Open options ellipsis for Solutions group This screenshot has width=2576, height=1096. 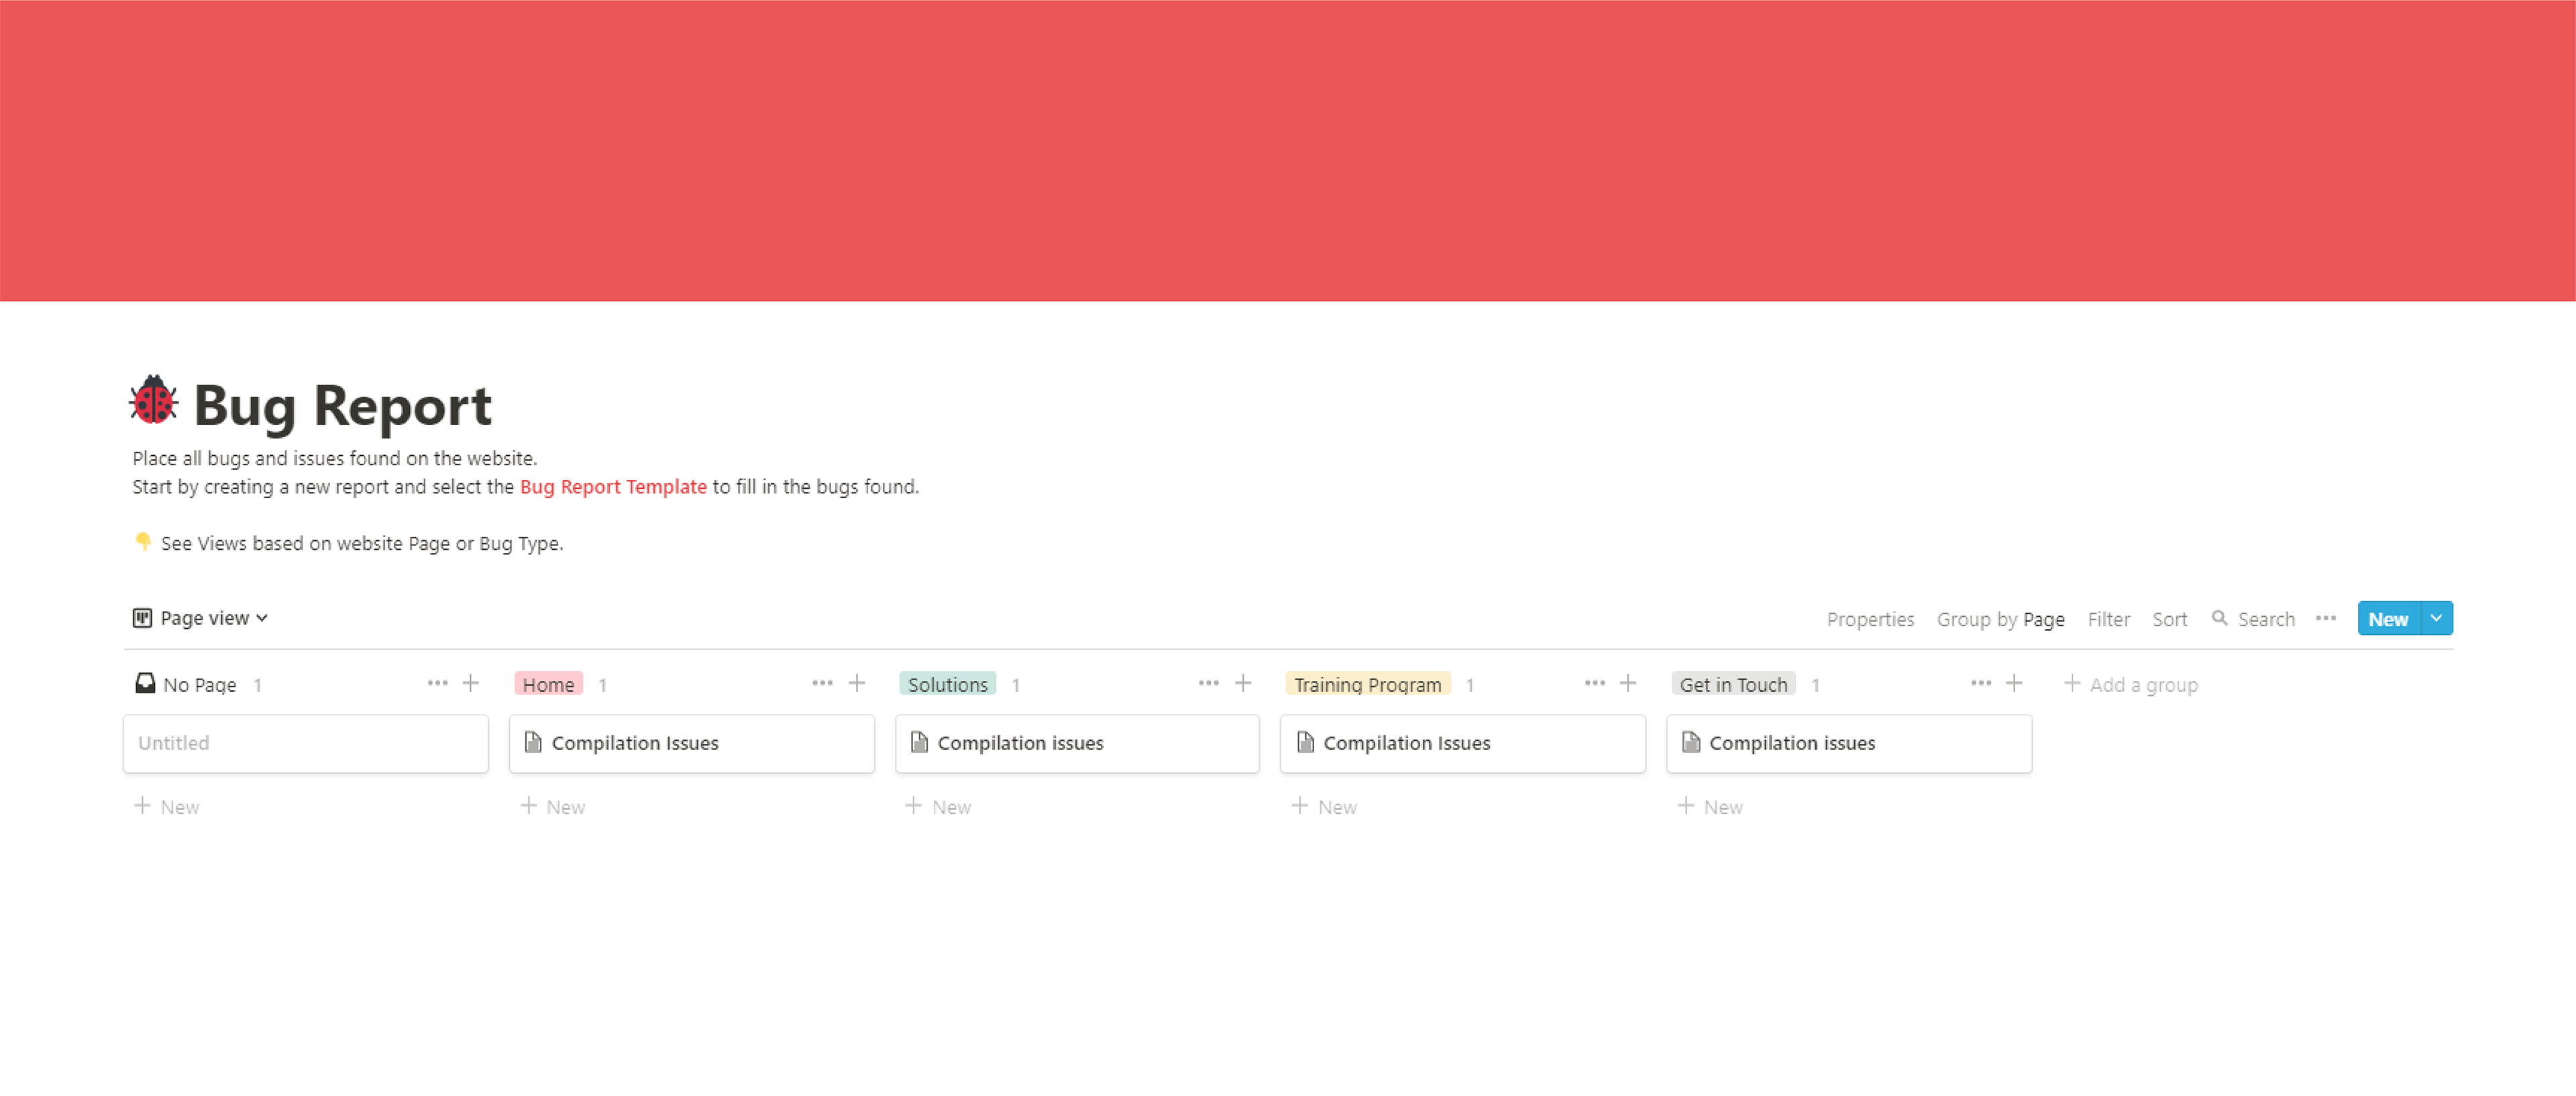(x=1208, y=683)
